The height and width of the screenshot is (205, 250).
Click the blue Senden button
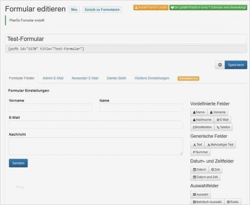tap(18, 163)
